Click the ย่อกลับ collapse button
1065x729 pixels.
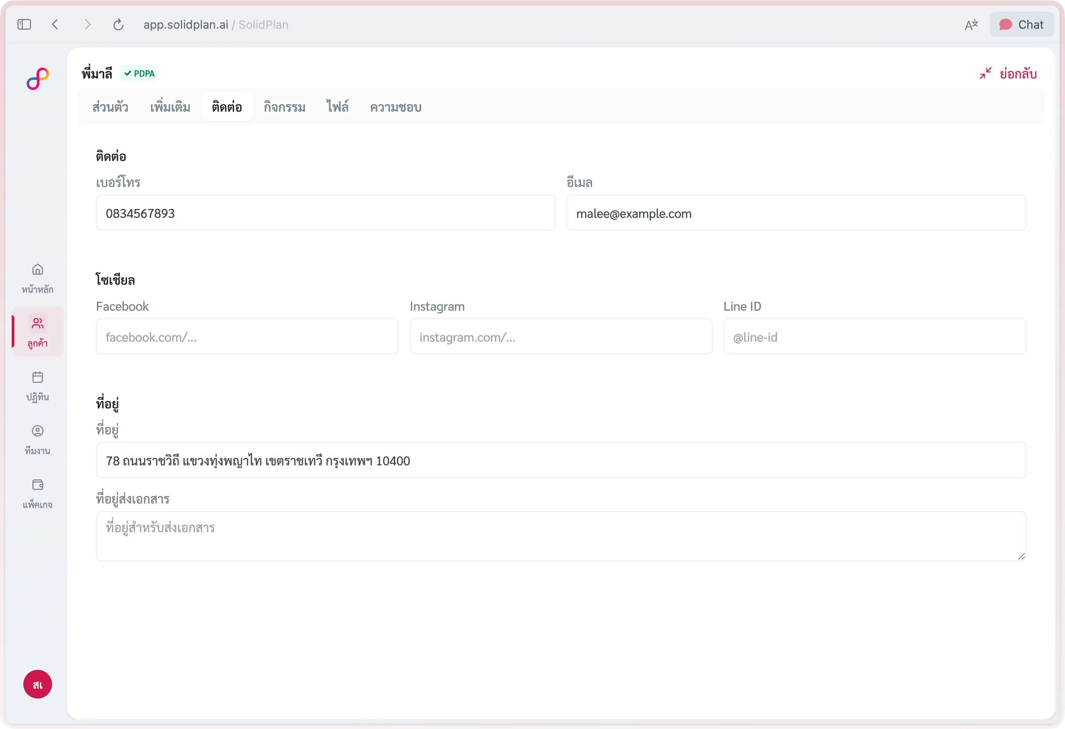point(1007,73)
